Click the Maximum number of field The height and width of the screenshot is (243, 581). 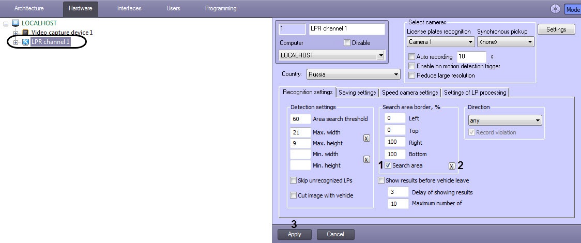(x=398, y=203)
